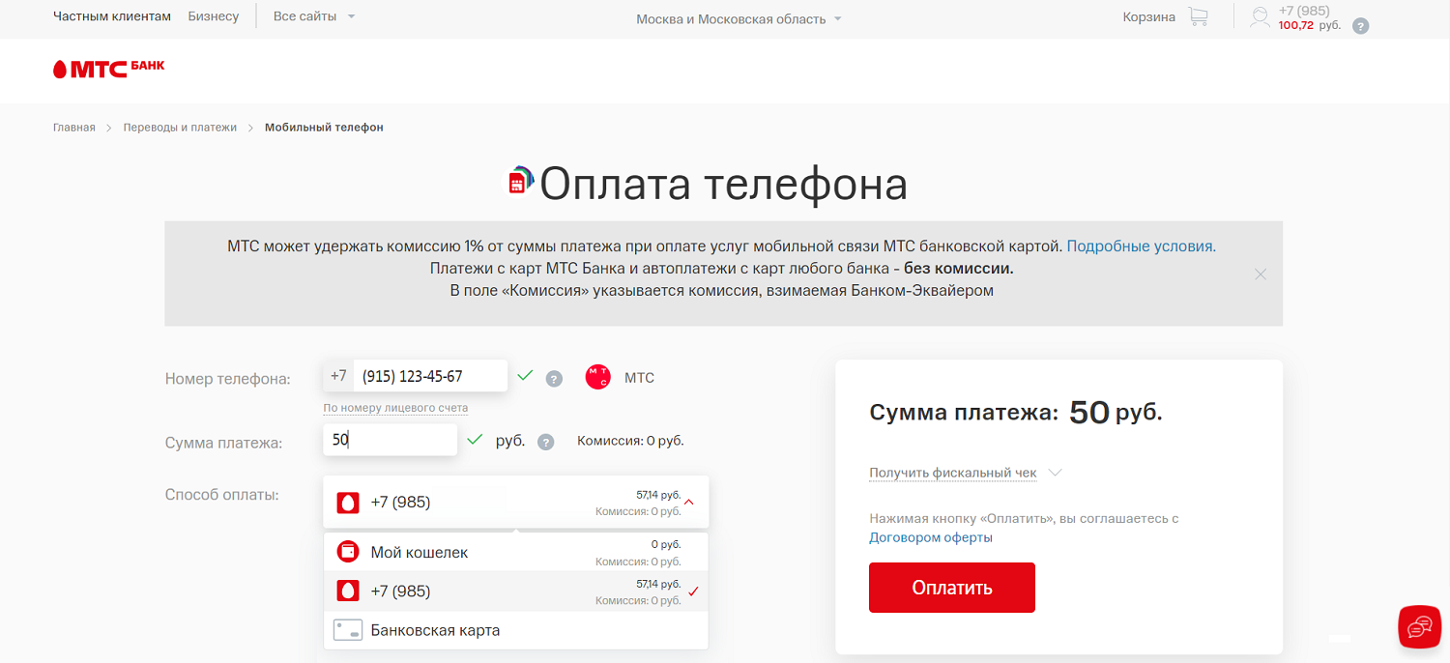The width and height of the screenshot is (1450, 663).
Task: Click the Мобильный телефон breadcrumb text
Action: [x=324, y=128]
